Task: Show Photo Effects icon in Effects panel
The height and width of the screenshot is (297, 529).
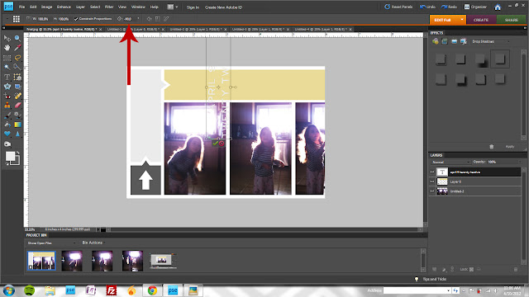Action: click(454, 41)
